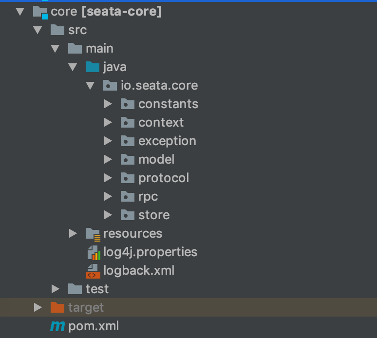Expand the rpc package arrow
The image size is (377, 338).
coord(108,197)
